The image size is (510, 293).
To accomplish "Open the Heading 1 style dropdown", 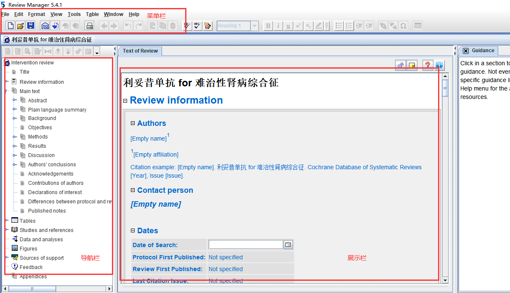I will (x=255, y=26).
